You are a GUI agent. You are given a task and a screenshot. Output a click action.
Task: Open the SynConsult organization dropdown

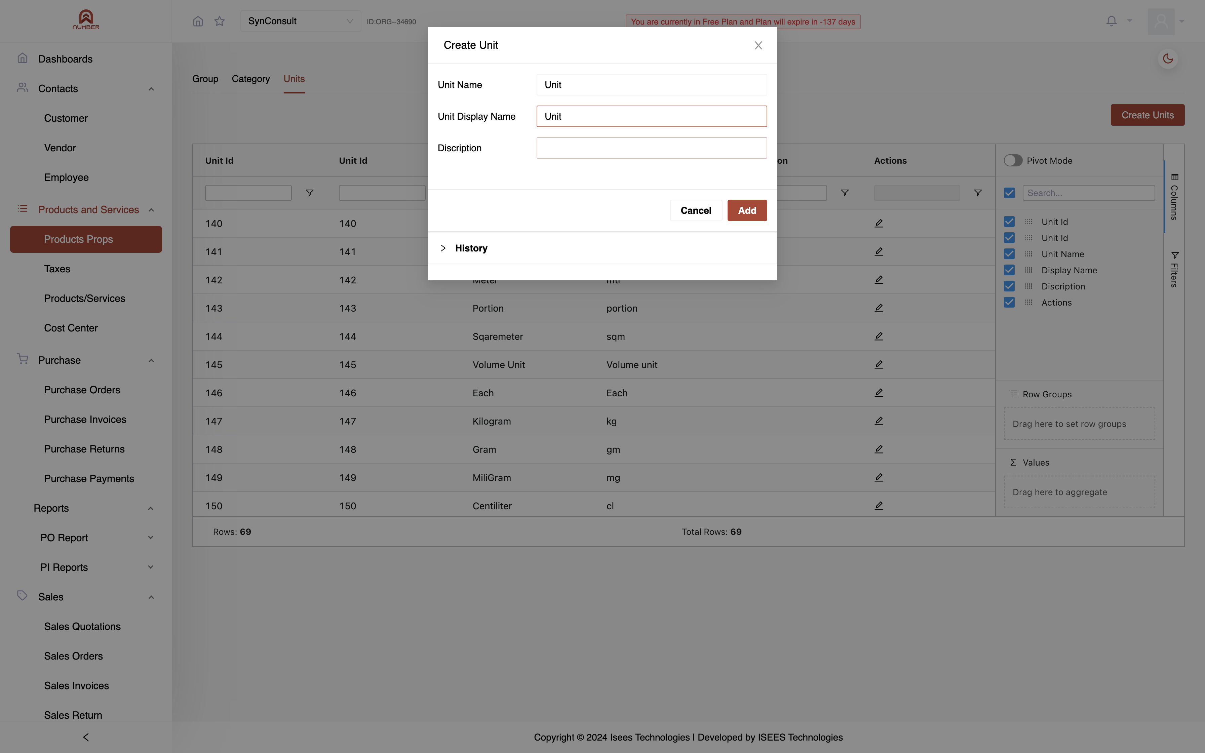point(301,21)
